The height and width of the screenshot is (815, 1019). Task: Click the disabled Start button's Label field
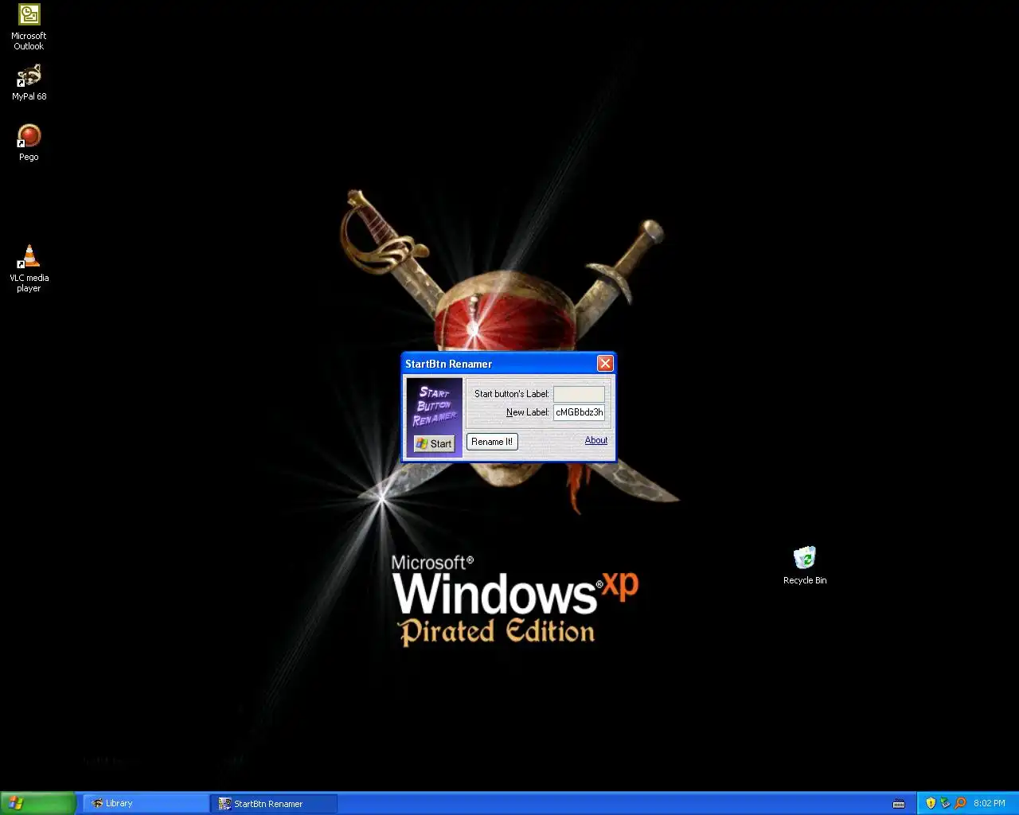(x=579, y=394)
